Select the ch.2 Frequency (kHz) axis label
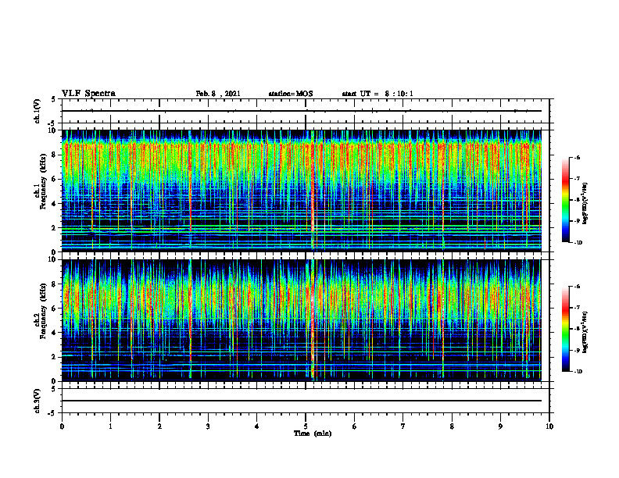The width and height of the screenshot is (619, 478). (x=40, y=311)
